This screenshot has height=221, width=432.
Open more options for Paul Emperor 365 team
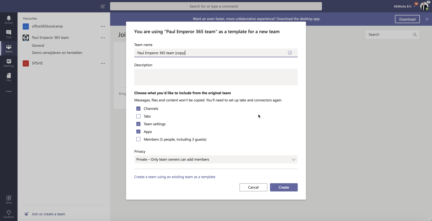(x=103, y=38)
